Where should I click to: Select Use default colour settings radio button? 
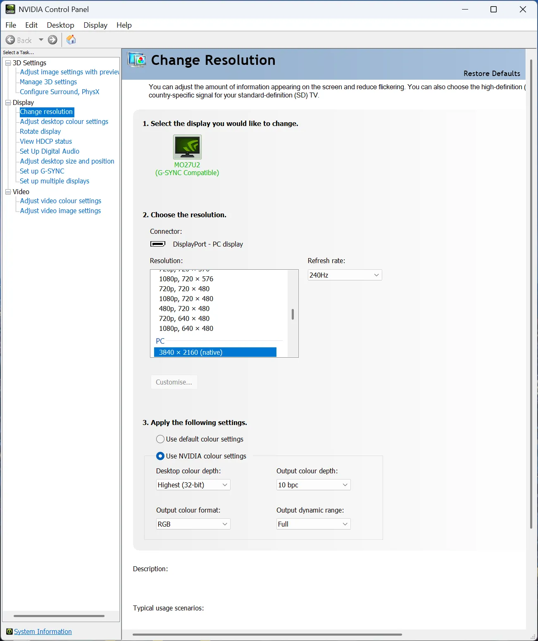[160, 439]
